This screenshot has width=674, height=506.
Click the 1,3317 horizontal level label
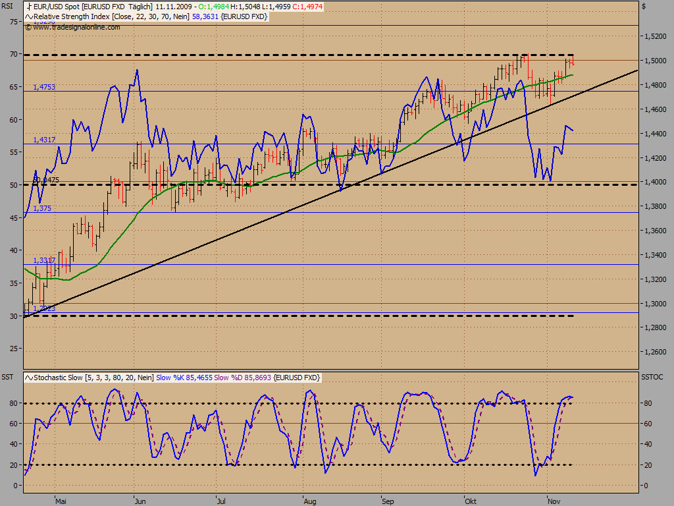pyautogui.click(x=44, y=260)
